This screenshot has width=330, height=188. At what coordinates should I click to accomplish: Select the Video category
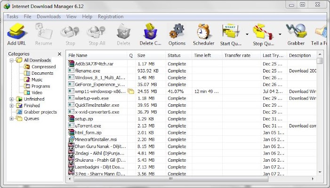coord(37,93)
